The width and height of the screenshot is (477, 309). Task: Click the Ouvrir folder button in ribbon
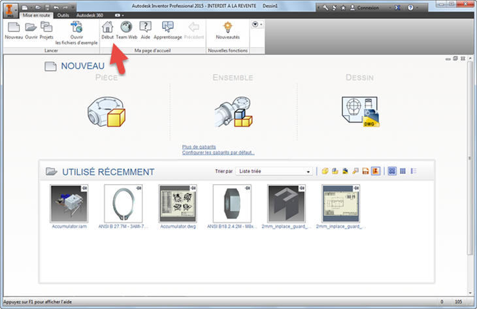tap(31, 31)
